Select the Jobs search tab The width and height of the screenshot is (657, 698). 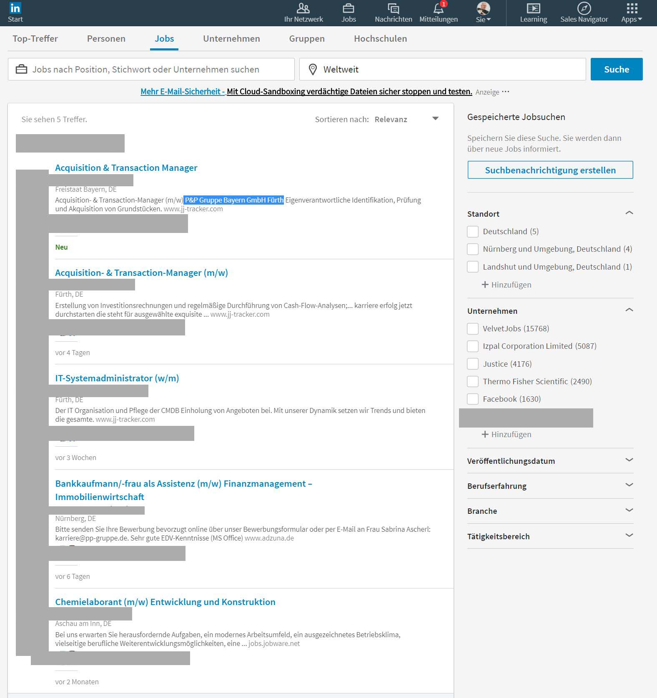(164, 39)
